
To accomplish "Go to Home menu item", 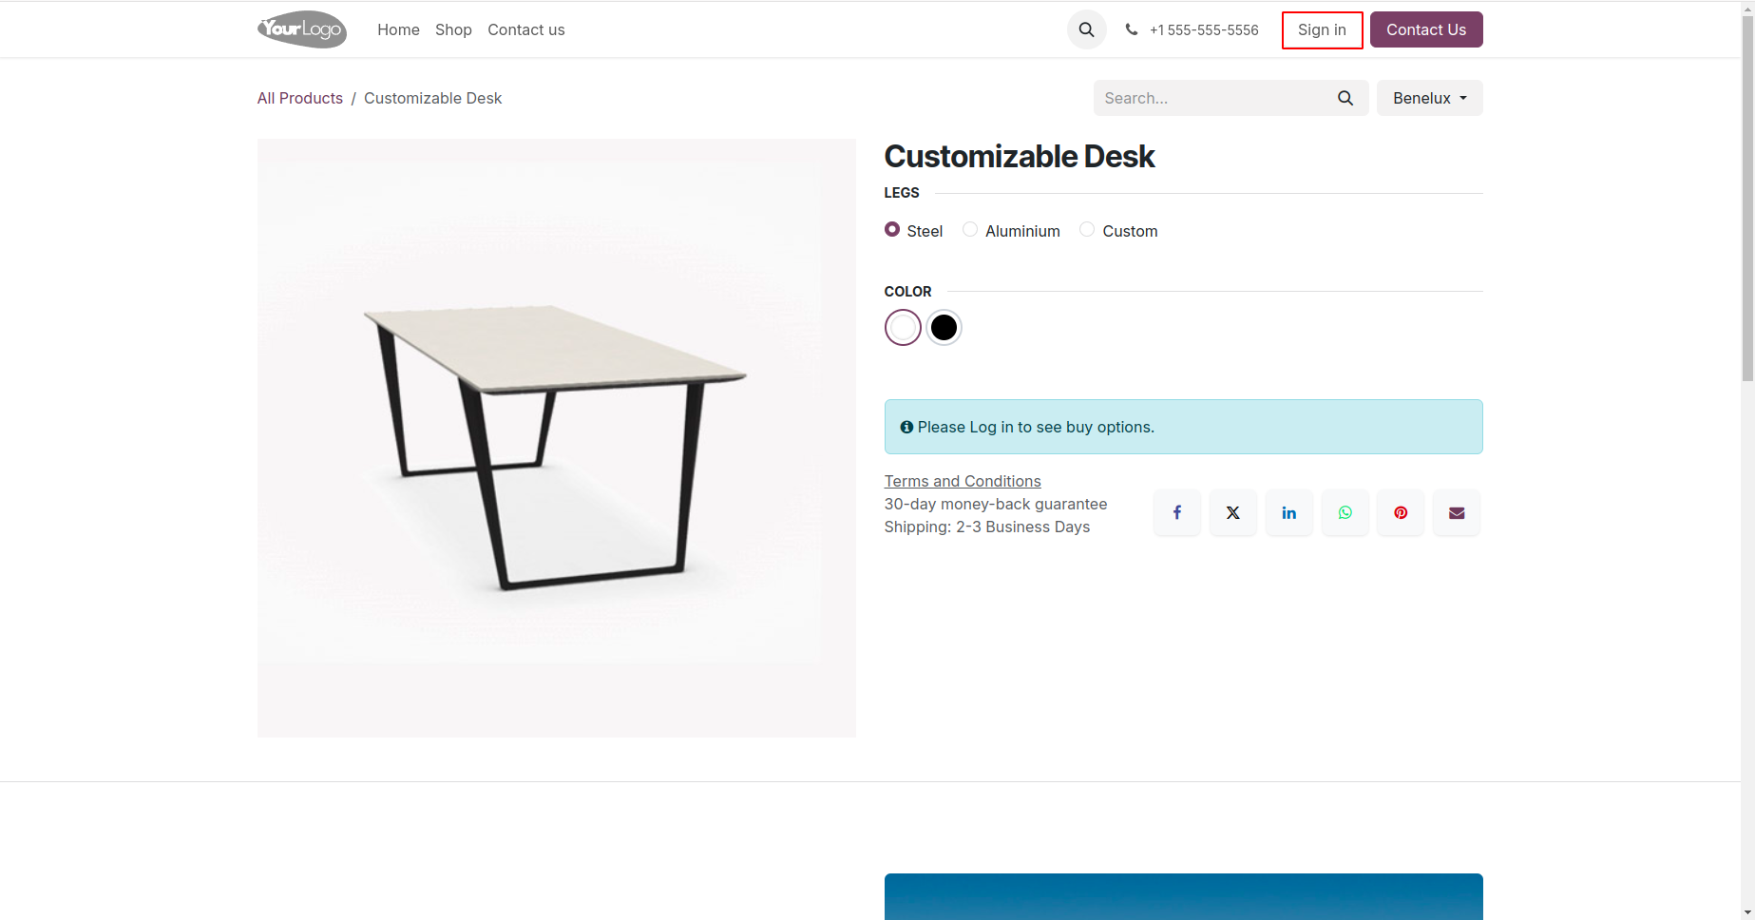I will (x=398, y=29).
